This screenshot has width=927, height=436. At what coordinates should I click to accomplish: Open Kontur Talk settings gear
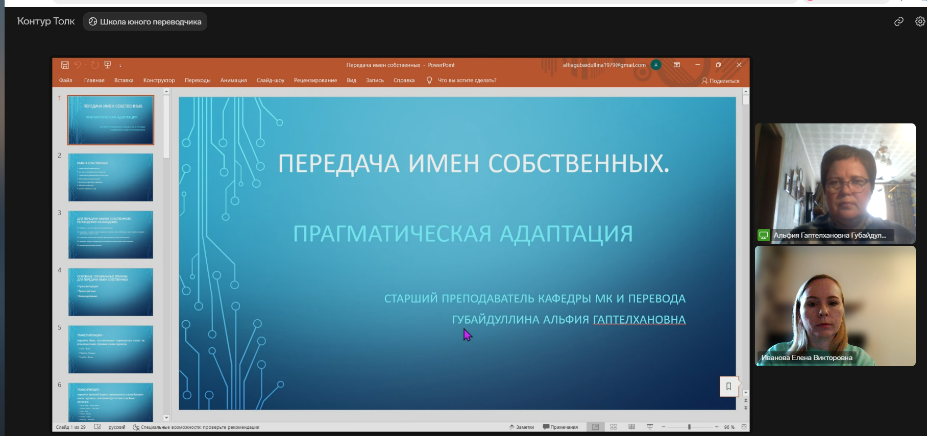point(920,21)
